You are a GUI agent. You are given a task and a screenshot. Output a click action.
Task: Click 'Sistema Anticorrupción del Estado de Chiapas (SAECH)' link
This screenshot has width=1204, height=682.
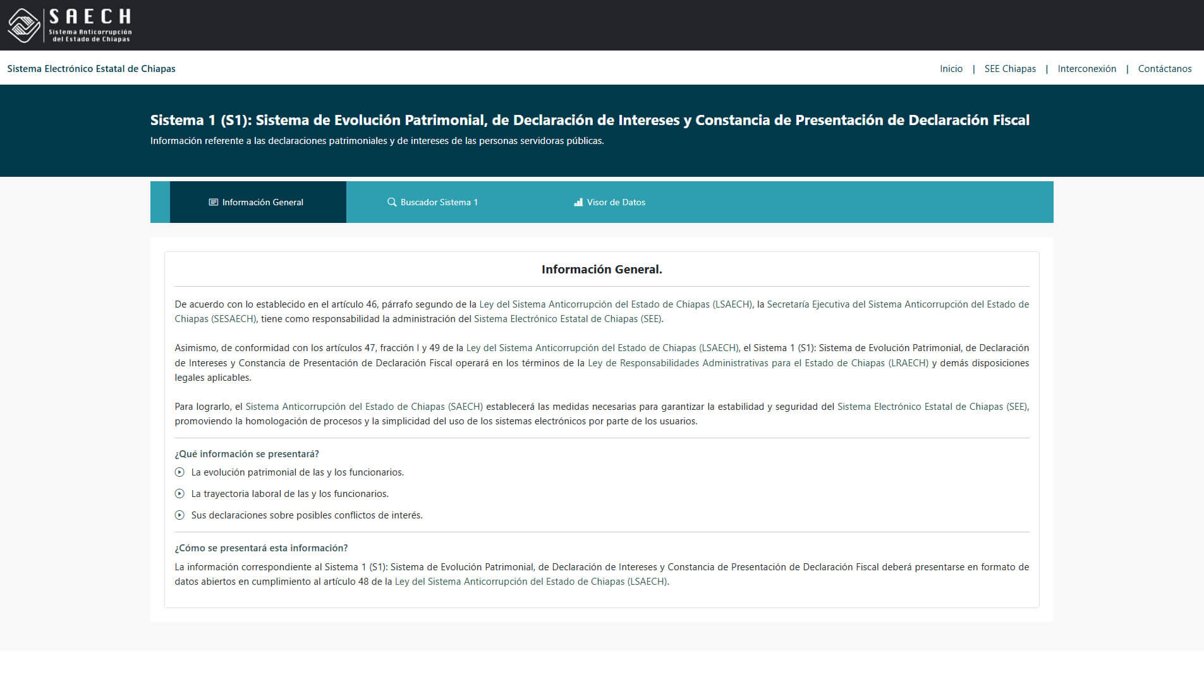click(364, 407)
